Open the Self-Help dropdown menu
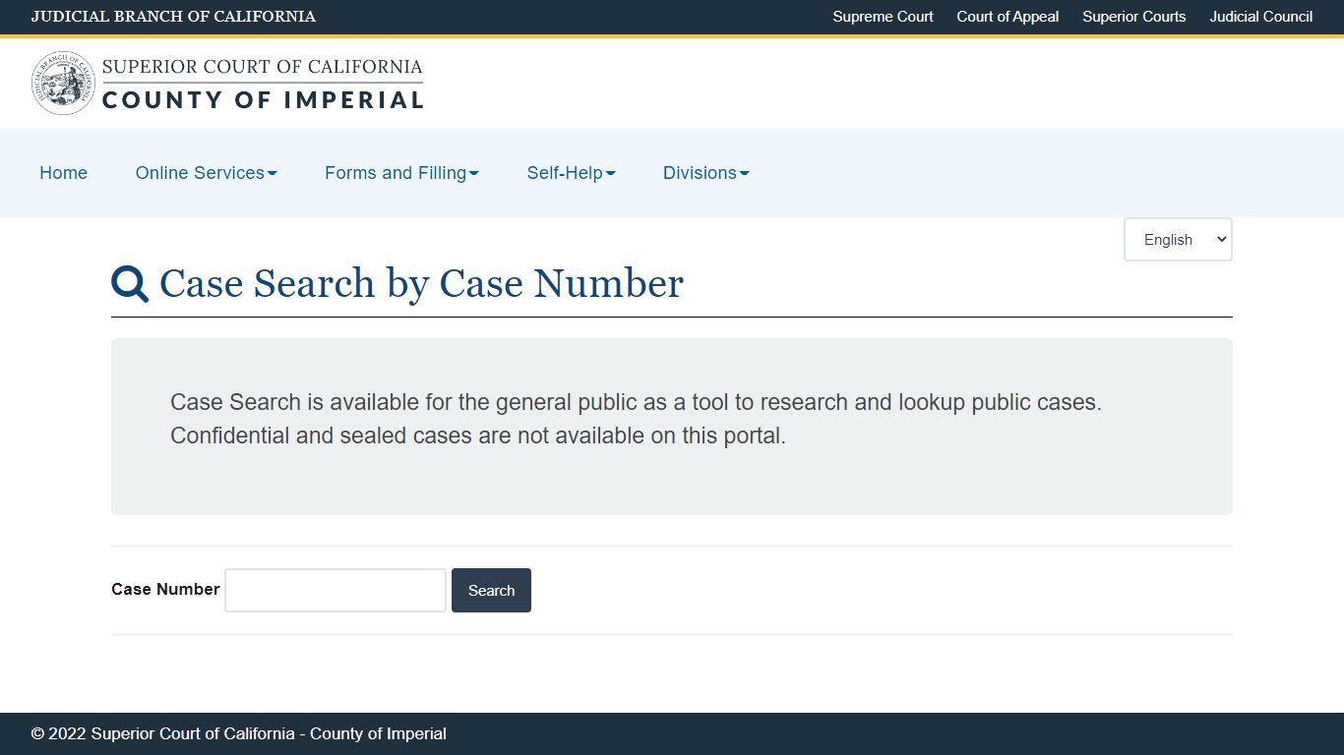Screen dimensions: 1344x755 pos(572,173)
